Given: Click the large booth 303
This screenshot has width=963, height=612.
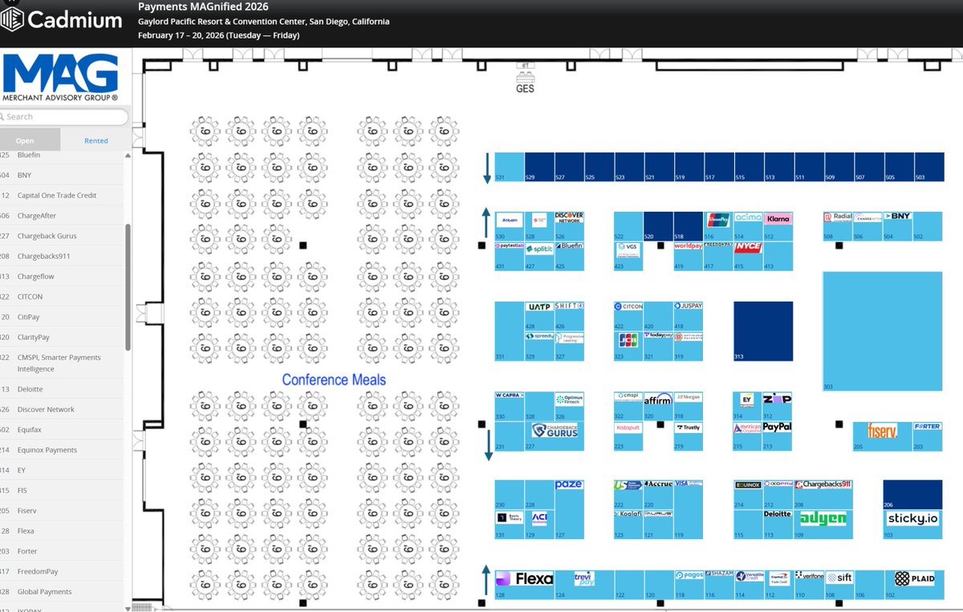Looking at the screenshot, I should point(883,331).
